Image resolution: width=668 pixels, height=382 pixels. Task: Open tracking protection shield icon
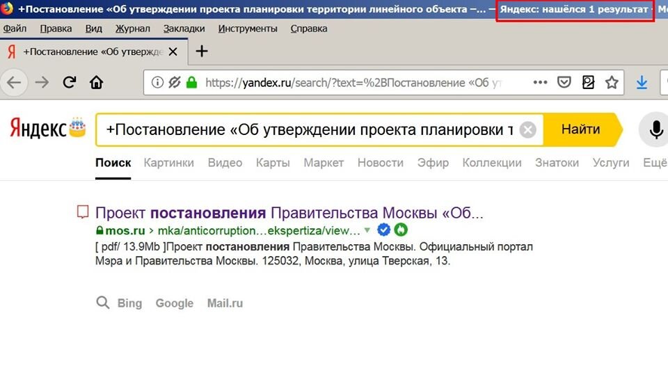[174, 82]
